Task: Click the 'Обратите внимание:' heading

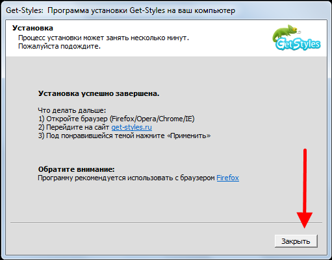Action: click(76, 169)
